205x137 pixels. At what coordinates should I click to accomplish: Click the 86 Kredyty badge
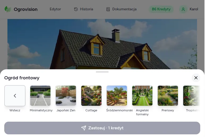pos(161,9)
